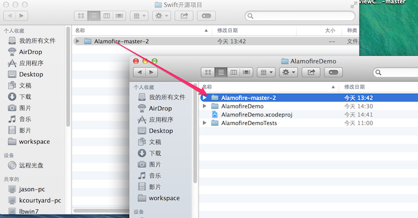Open 文稿 in Swift开源项目 sidebar

[x=20, y=86]
